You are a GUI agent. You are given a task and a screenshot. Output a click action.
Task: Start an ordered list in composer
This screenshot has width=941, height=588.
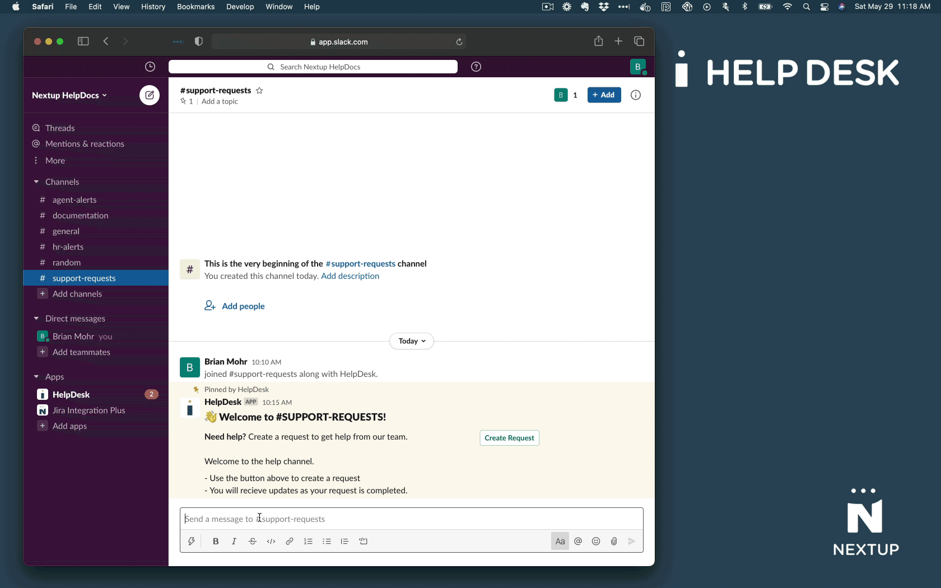(x=308, y=542)
